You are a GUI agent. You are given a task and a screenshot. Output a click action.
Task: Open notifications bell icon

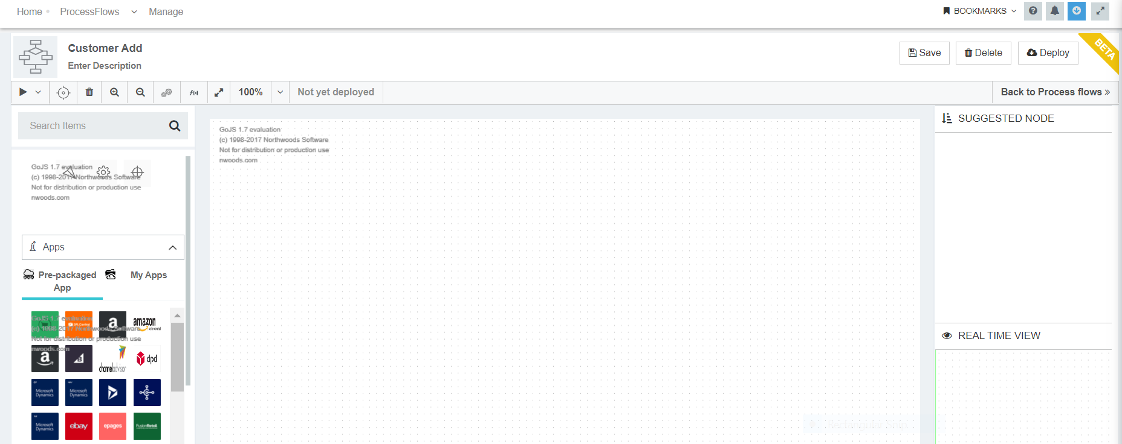coord(1055,11)
